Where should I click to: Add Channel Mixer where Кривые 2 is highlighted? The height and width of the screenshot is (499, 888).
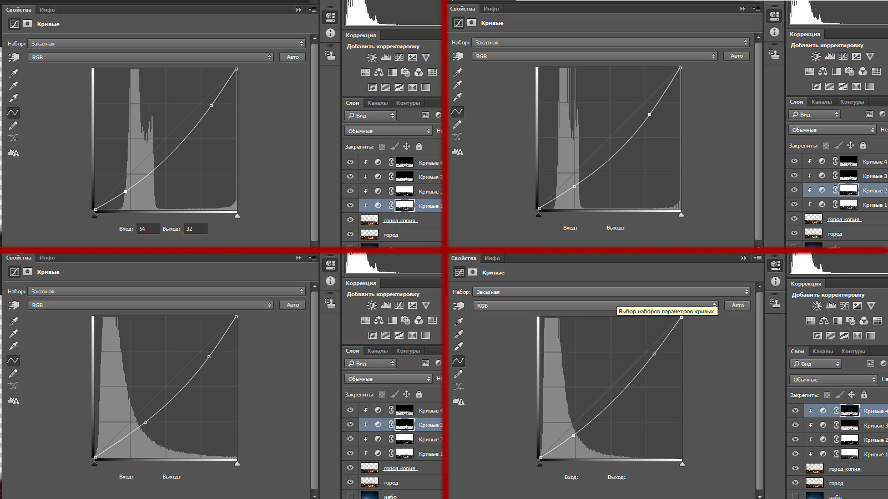tap(863, 71)
